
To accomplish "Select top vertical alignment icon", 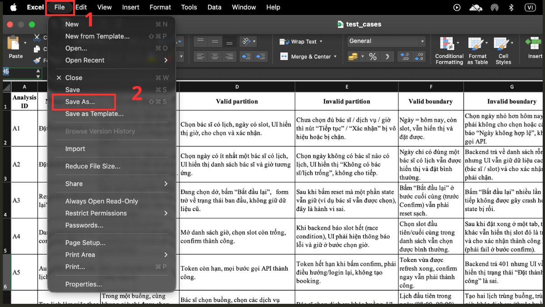I will pos(200,41).
